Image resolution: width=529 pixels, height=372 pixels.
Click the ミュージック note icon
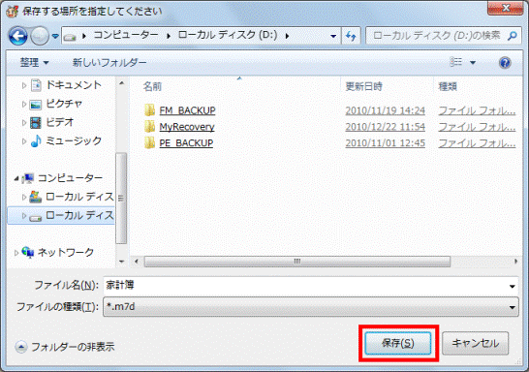[x=36, y=141]
